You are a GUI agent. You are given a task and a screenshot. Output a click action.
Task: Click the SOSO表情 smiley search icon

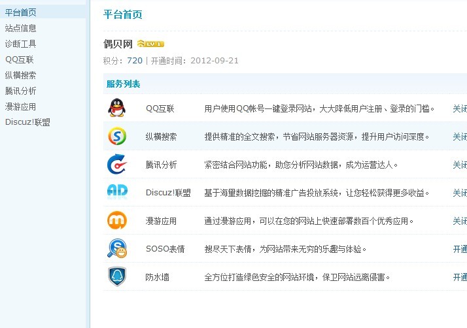point(117,248)
